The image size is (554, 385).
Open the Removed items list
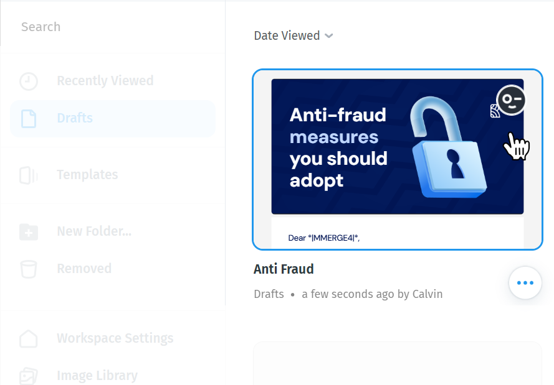[113, 269]
